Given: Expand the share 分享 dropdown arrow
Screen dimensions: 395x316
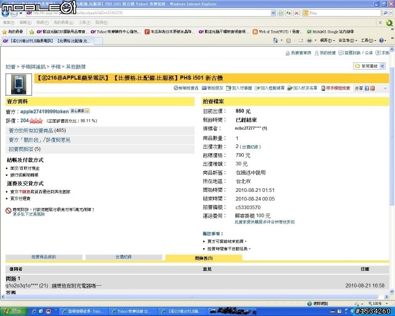Looking at the screenshot, I should 385,88.
